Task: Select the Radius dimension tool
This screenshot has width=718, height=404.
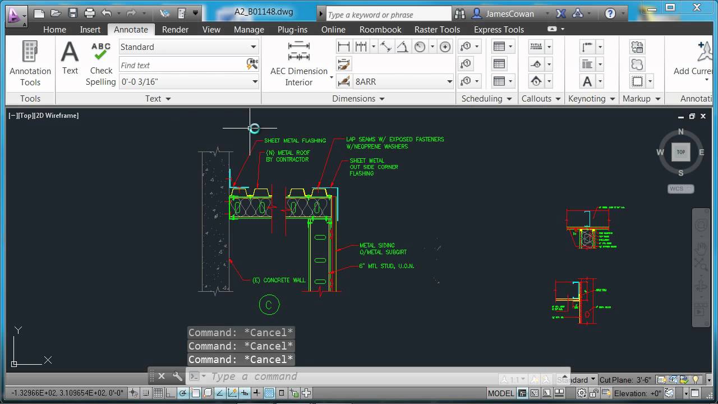Action: tap(420, 47)
